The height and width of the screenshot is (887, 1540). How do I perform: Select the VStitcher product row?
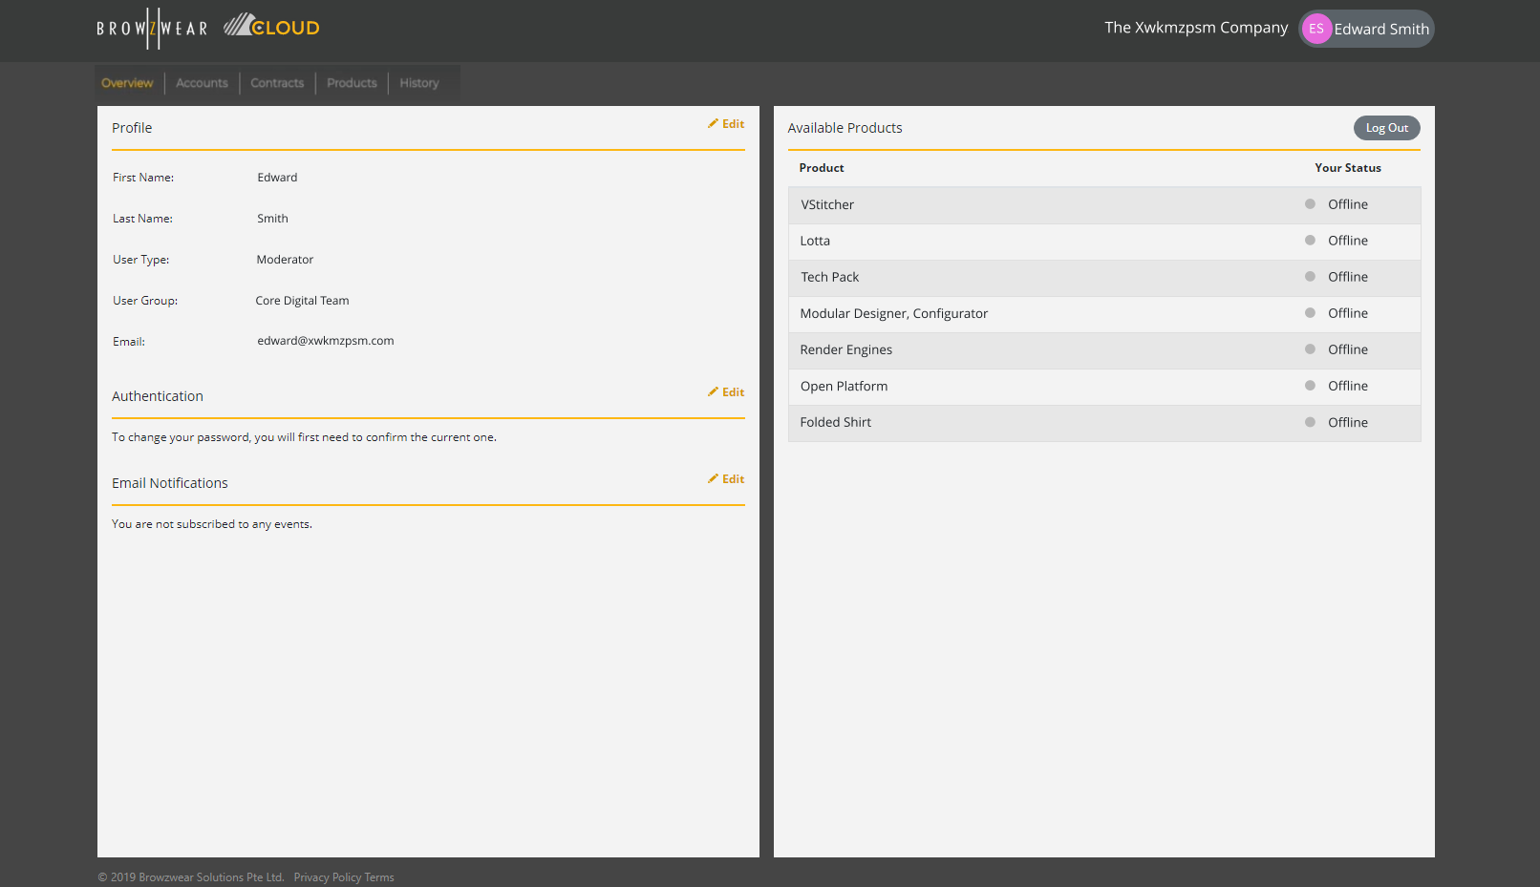(1104, 204)
